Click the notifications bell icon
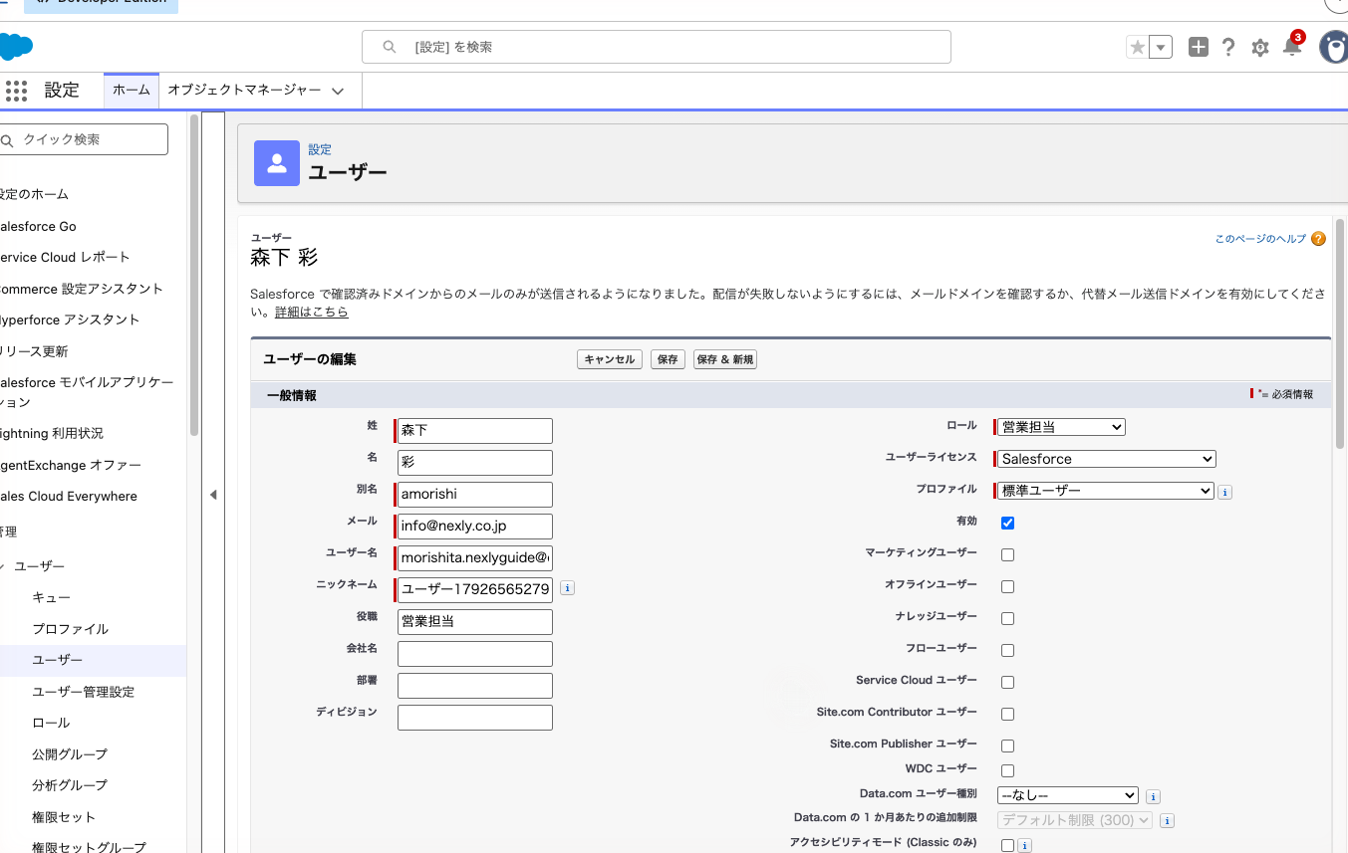 tap(1292, 46)
